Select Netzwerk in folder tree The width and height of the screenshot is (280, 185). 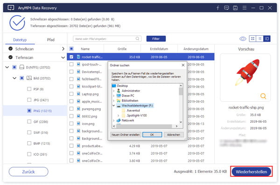[x=128, y=120]
